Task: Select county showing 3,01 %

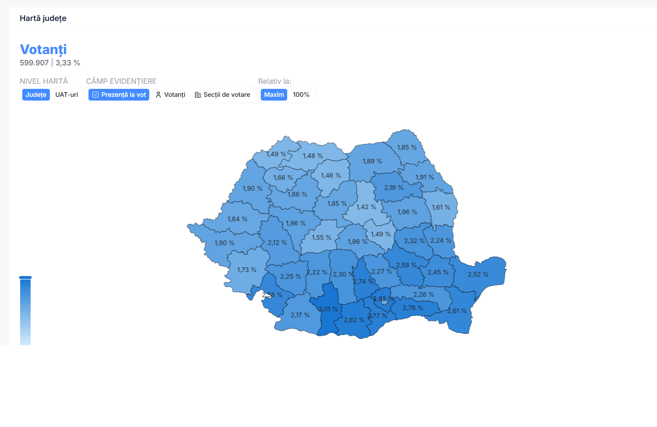Action: pyautogui.click(x=328, y=310)
